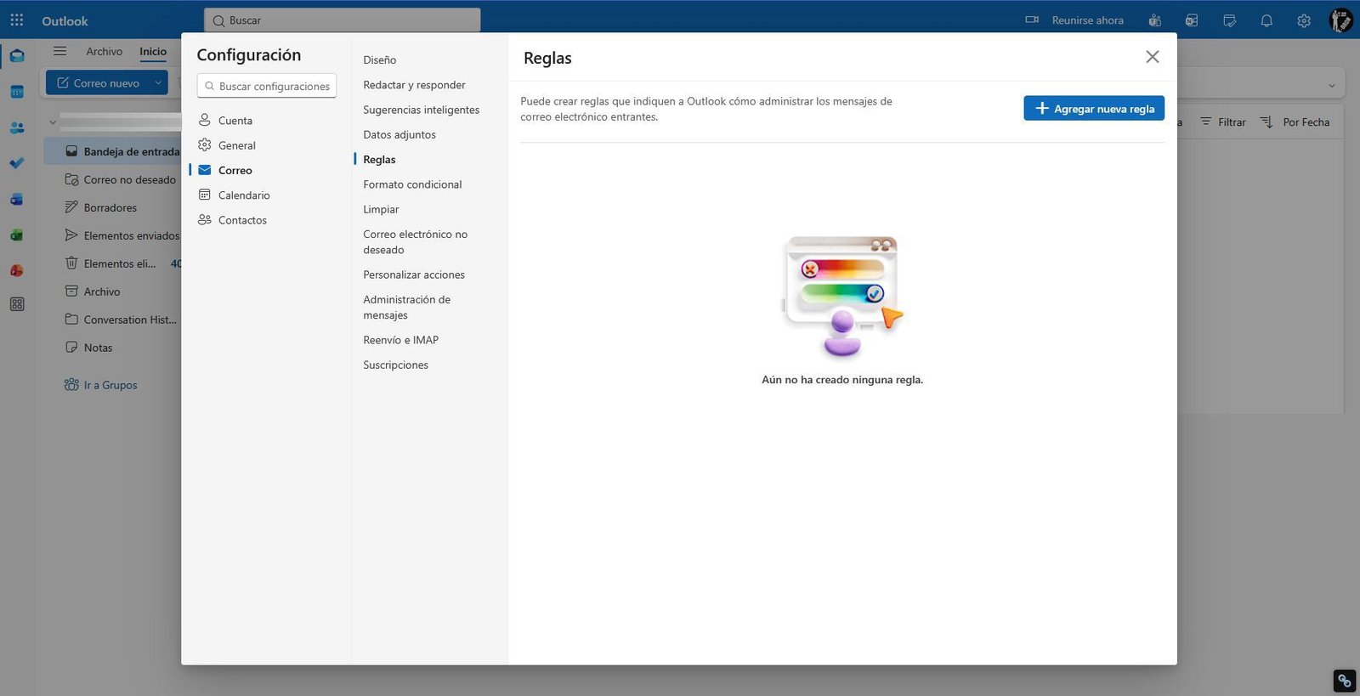The image size is (1360, 696).
Task: Open To Do app in left rail
Action: point(17,163)
